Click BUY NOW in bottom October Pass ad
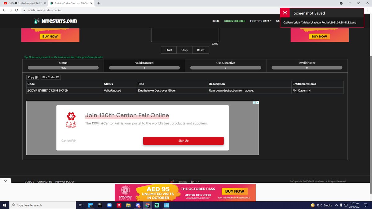The height and width of the screenshot is (209, 372). [235, 191]
